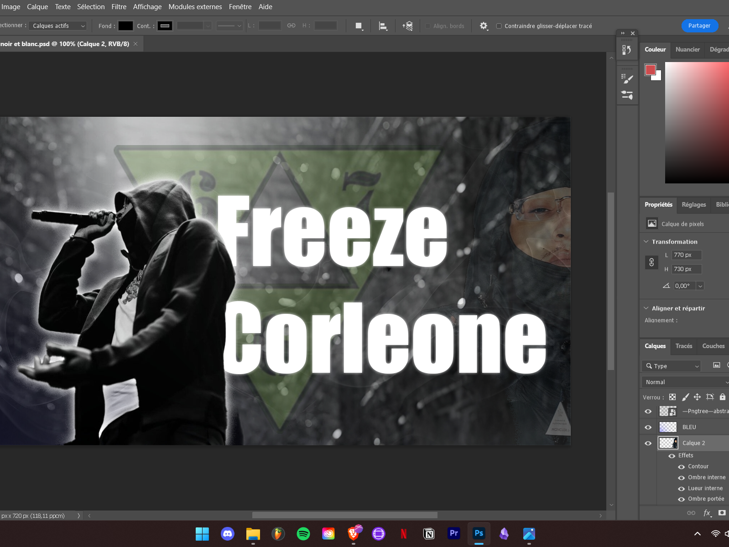Close the collapsed side panel dock

click(633, 33)
